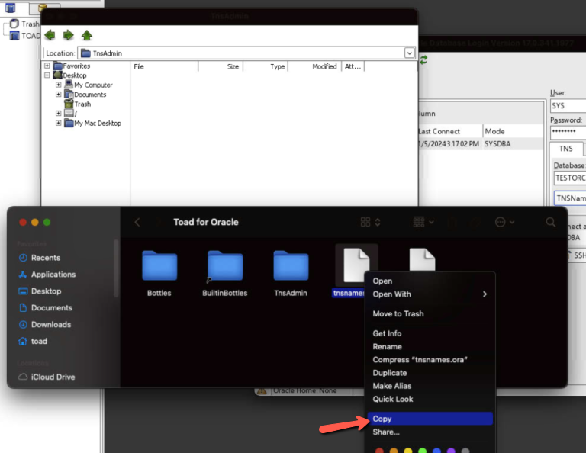This screenshot has width=586, height=453.
Task: Collapse the Desktop tree node
Action: click(47, 75)
